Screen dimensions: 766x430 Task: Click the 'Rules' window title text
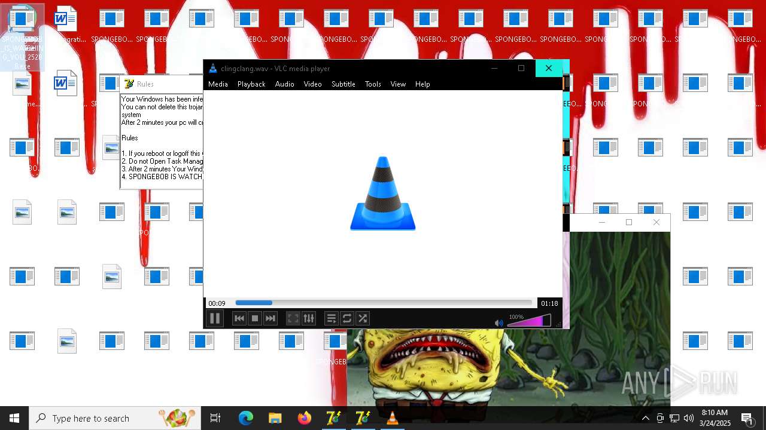[145, 84]
